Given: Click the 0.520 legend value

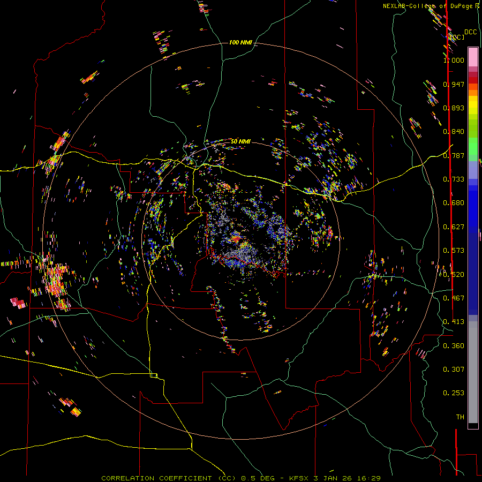Looking at the screenshot, I should [x=454, y=275].
